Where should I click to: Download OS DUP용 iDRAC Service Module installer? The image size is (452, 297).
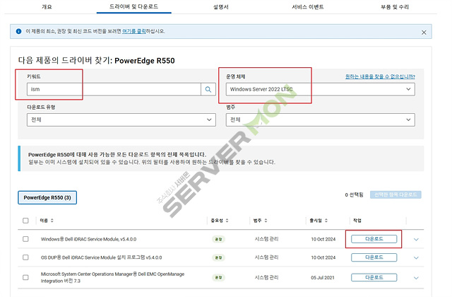pyautogui.click(x=374, y=257)
